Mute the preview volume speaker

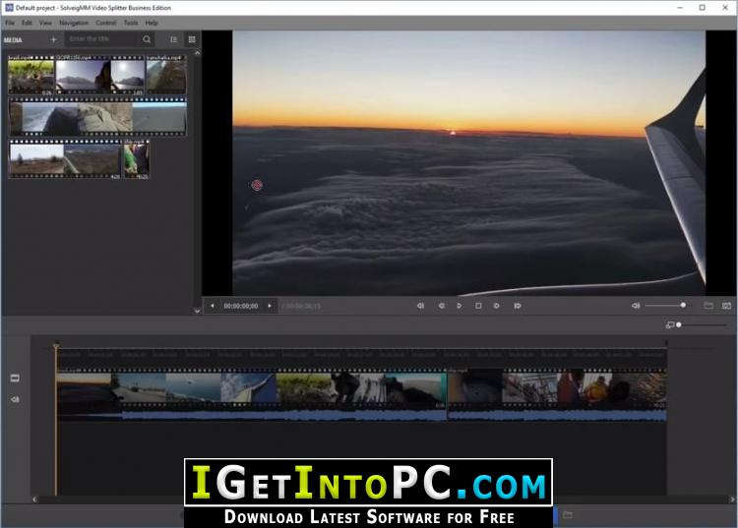(636, 306)
